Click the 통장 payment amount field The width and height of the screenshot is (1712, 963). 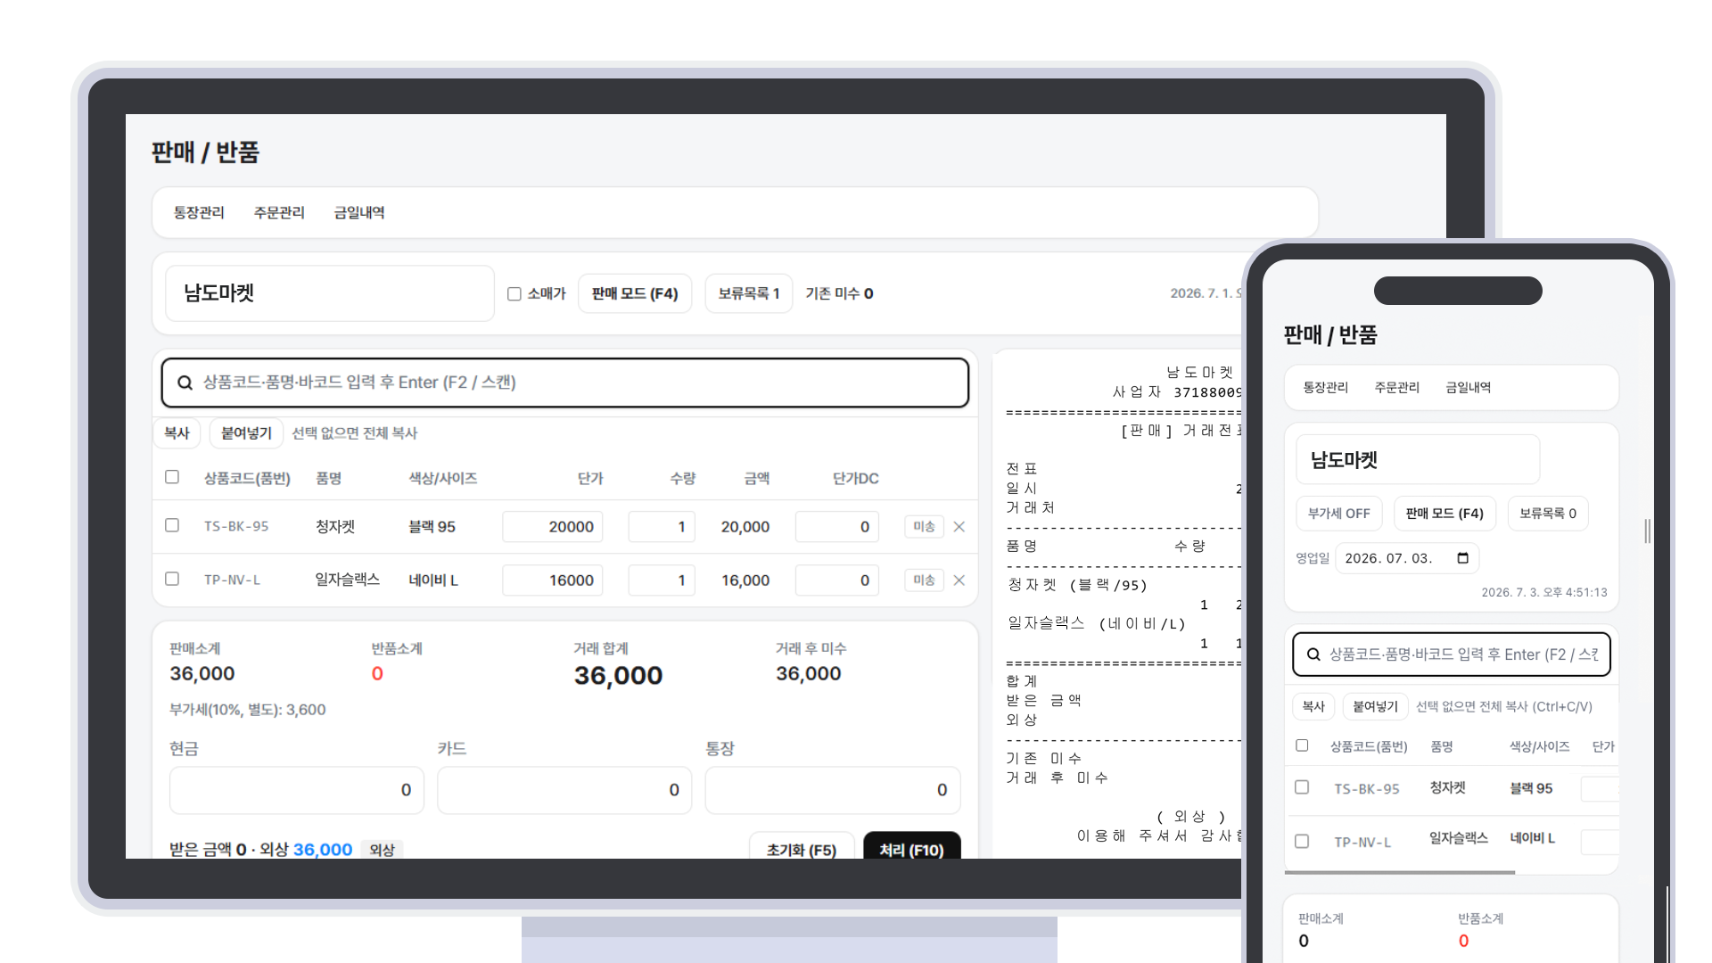coord(833,790)
